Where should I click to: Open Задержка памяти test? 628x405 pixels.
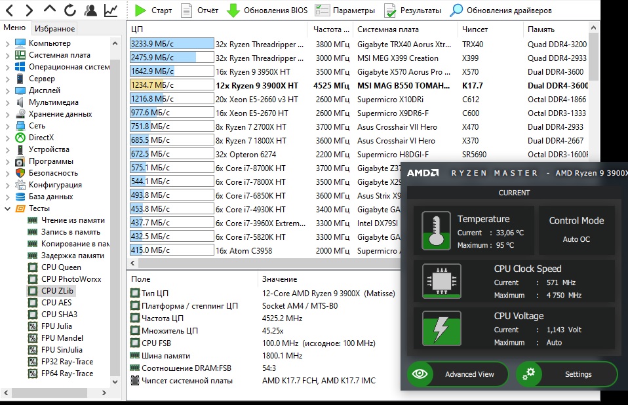(x=73, y=256)
